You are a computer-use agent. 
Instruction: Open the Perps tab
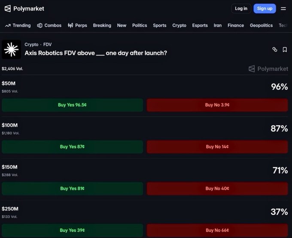pyautogui.click(x=77, y=25)
